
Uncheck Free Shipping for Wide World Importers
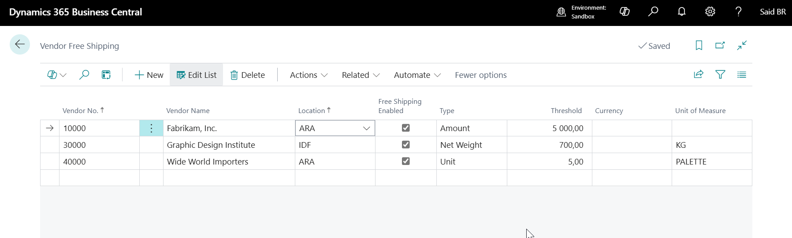point(406,161)
